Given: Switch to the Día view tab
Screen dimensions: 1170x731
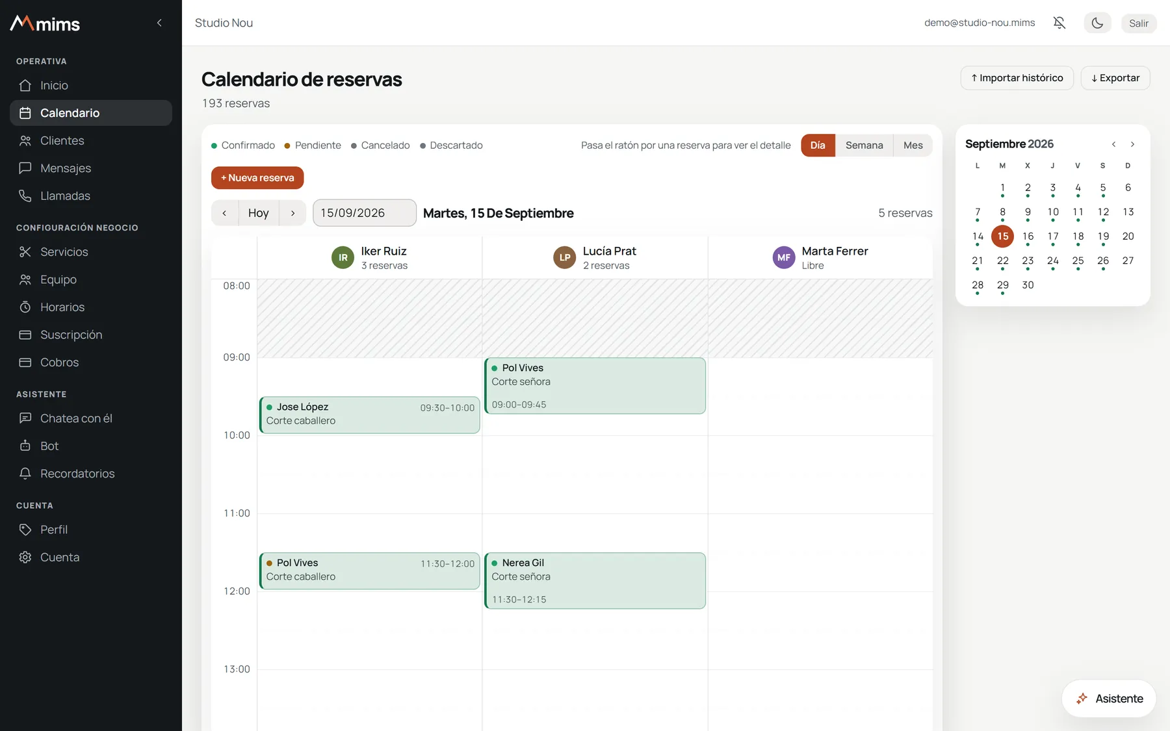Looking at the screenshot, I should pyautogui.click(x=818, y=145).
